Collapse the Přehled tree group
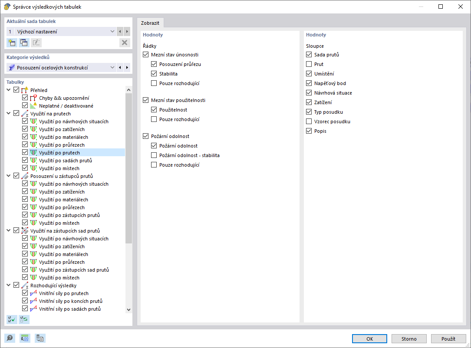This screenshot has height=348, width=471. (x=9, y=90)
